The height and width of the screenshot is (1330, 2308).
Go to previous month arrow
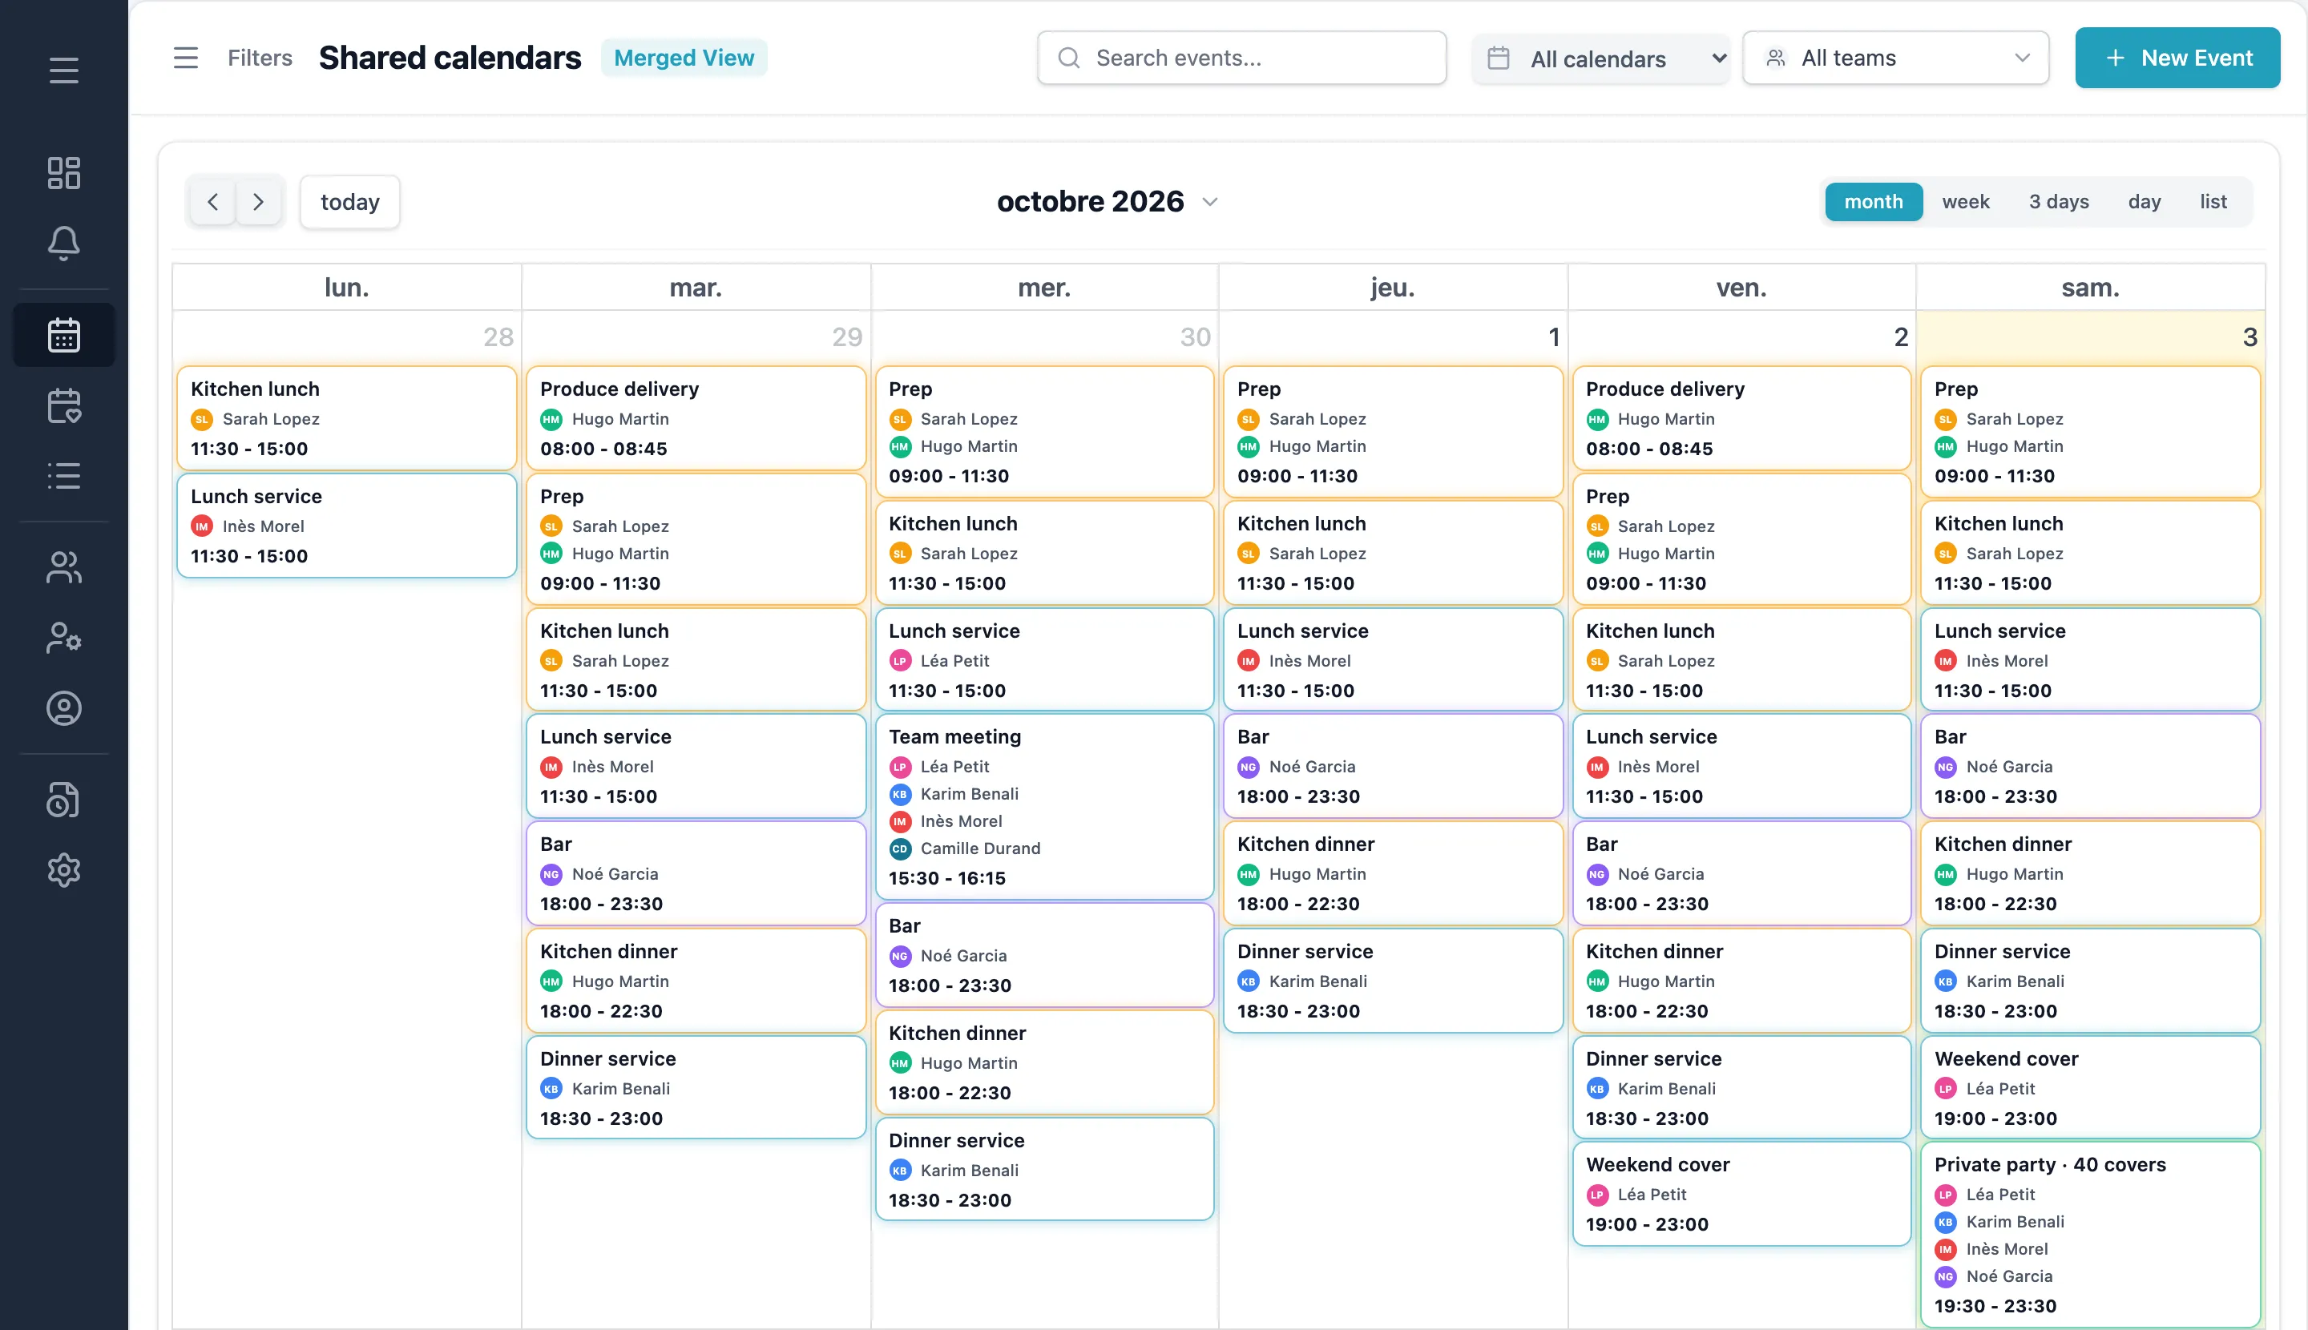pos(213,202)
